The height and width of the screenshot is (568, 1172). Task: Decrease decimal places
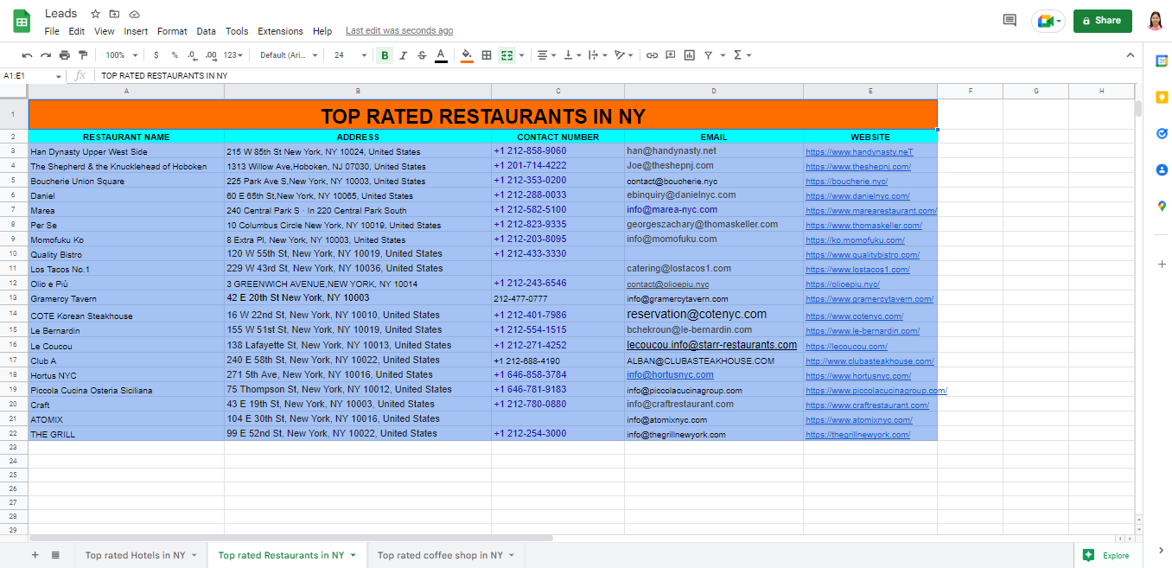[x=192, y=55]
